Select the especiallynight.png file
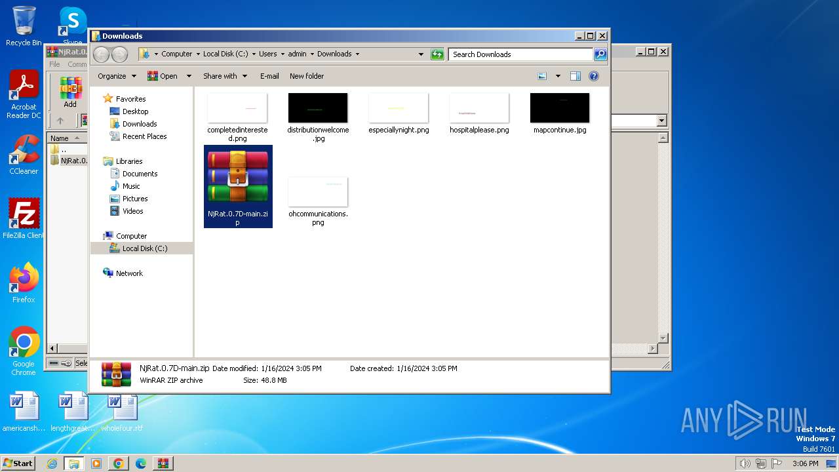The image size is (839, 472). click(x=399, y=113)
